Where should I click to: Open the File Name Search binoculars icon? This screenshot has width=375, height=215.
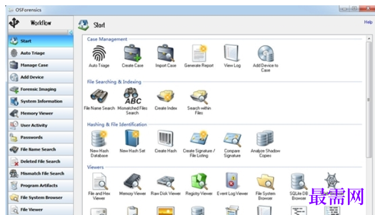pos(99,96)
